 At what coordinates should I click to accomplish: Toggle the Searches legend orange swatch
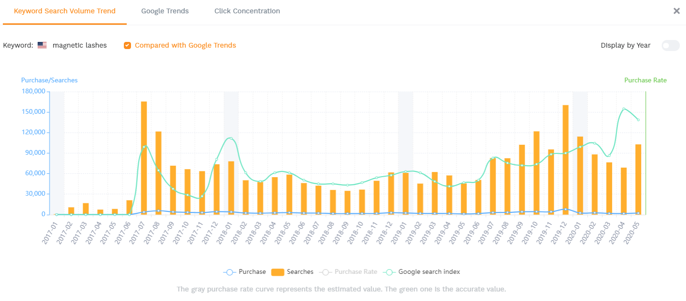(278, 272)
